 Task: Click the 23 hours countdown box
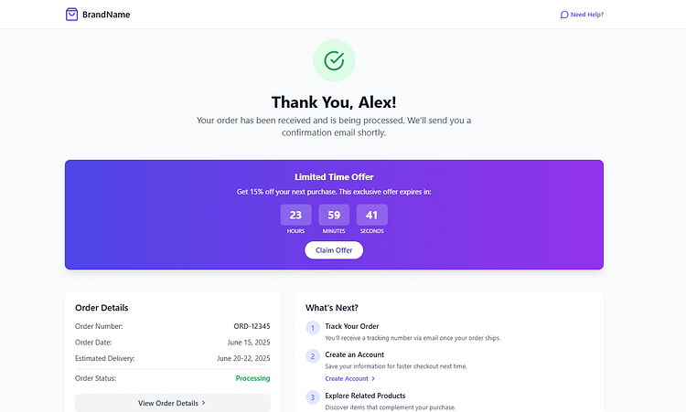coord(295,215)
